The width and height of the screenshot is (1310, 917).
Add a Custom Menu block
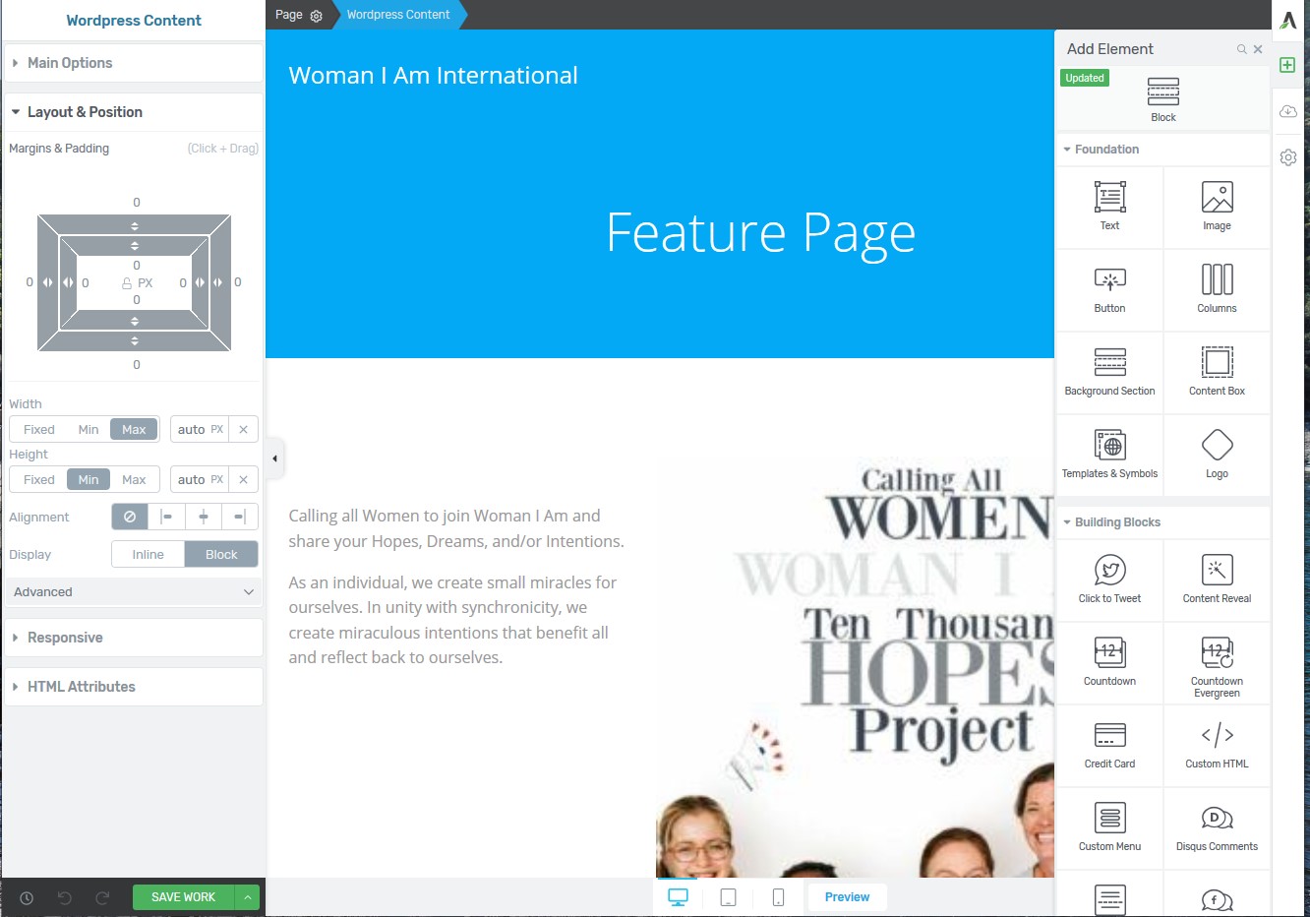click(x=1109, y=827)
